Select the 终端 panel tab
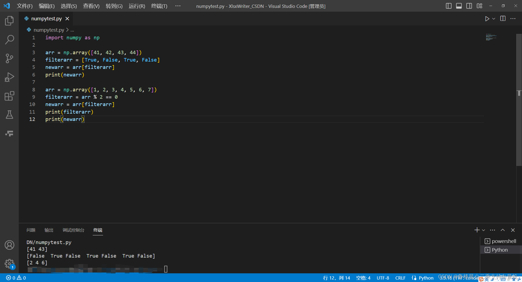 point(98,230)
